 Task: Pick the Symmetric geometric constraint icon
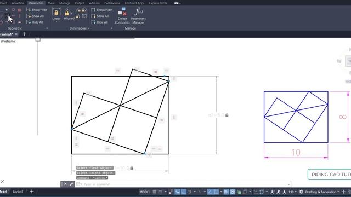[x=14, y=22]
